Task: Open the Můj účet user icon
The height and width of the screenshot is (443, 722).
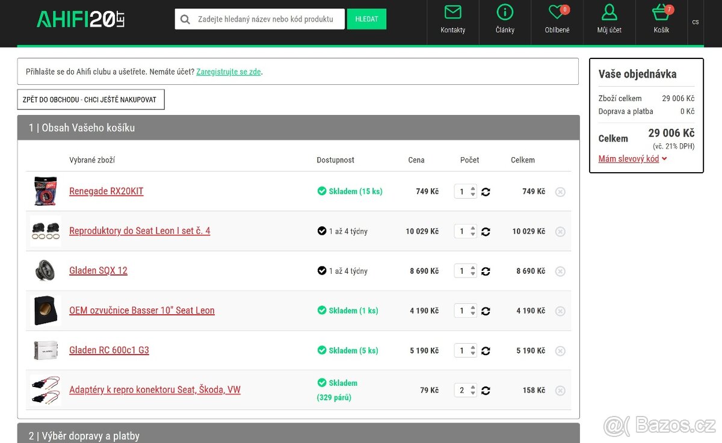Action: coord(609,13)
